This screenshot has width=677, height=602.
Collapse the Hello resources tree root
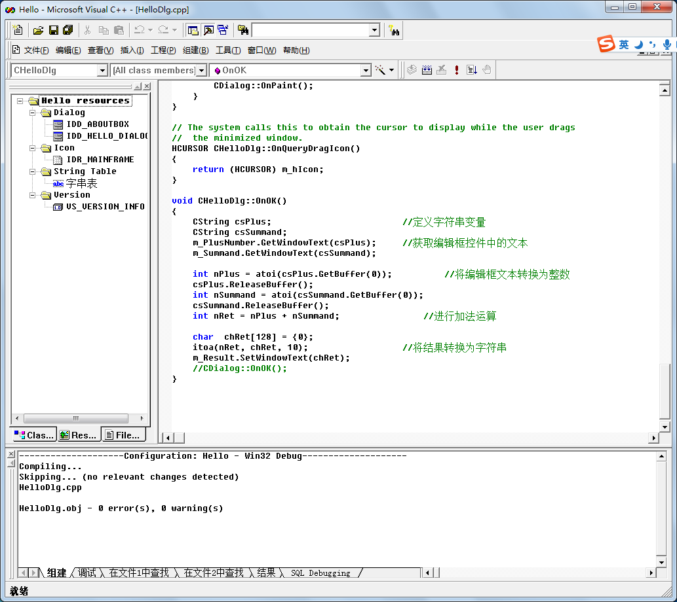point(20,101)
